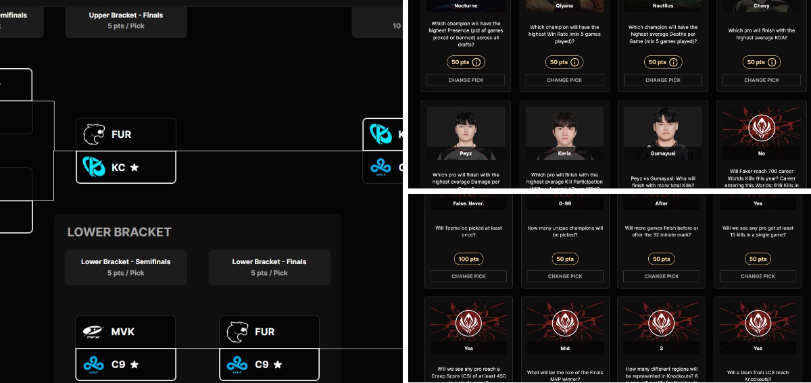Pick KC in the match against FUR
811x383 pixels.
tap(126, 167)
